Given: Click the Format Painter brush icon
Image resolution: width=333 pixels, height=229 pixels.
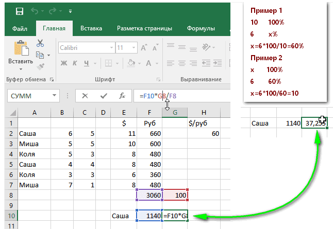Looking at the screenshot, I should [x=40, y=67].
